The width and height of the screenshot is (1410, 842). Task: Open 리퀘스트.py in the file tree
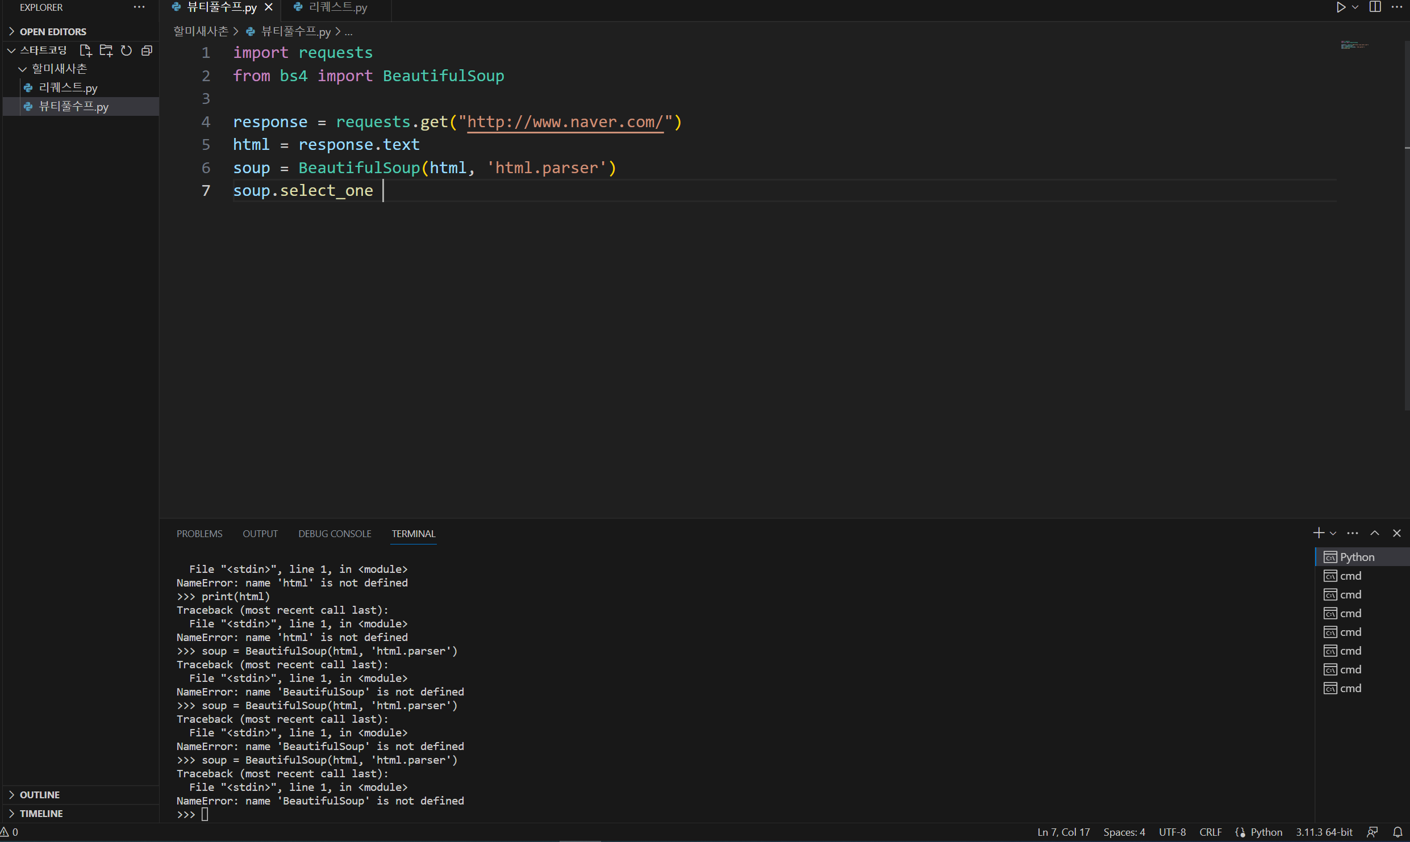[80, 87]
